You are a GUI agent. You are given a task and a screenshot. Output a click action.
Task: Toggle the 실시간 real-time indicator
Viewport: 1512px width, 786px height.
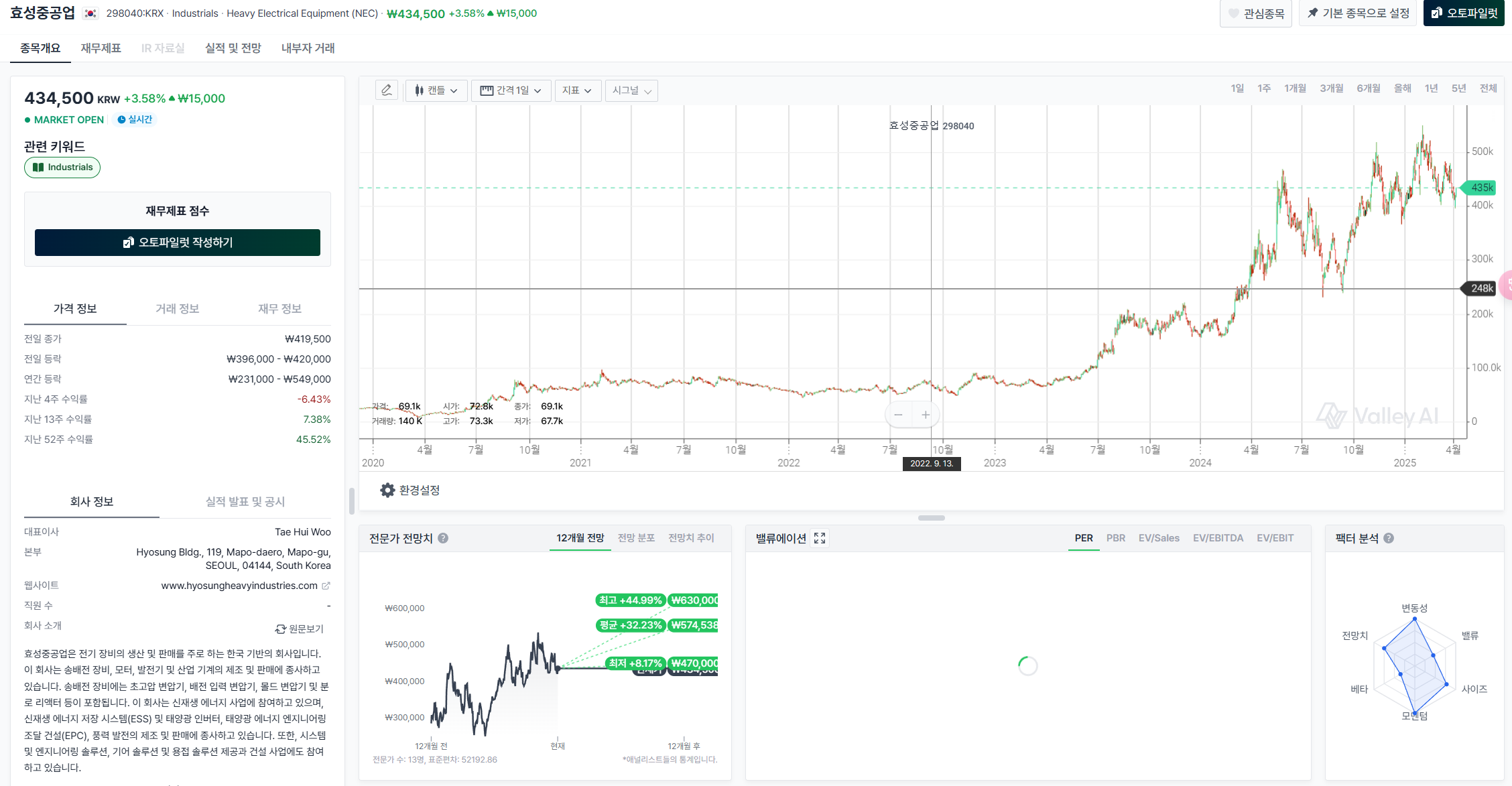coord(135,119)
